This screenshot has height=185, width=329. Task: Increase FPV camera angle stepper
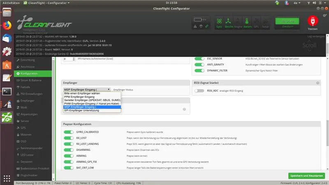click(74, 58)
